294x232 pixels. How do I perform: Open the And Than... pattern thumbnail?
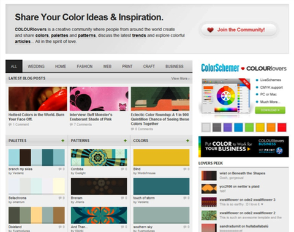click(x=99, y=215)
